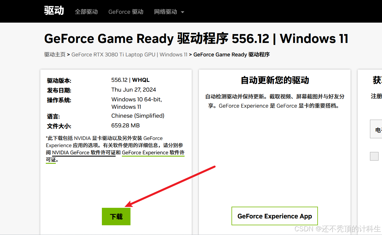This screenshot has height=235, width=382.
Task: Open GeForce Experience 软件许可证 link
Action: pyautogui.click(x=153, y=153)
